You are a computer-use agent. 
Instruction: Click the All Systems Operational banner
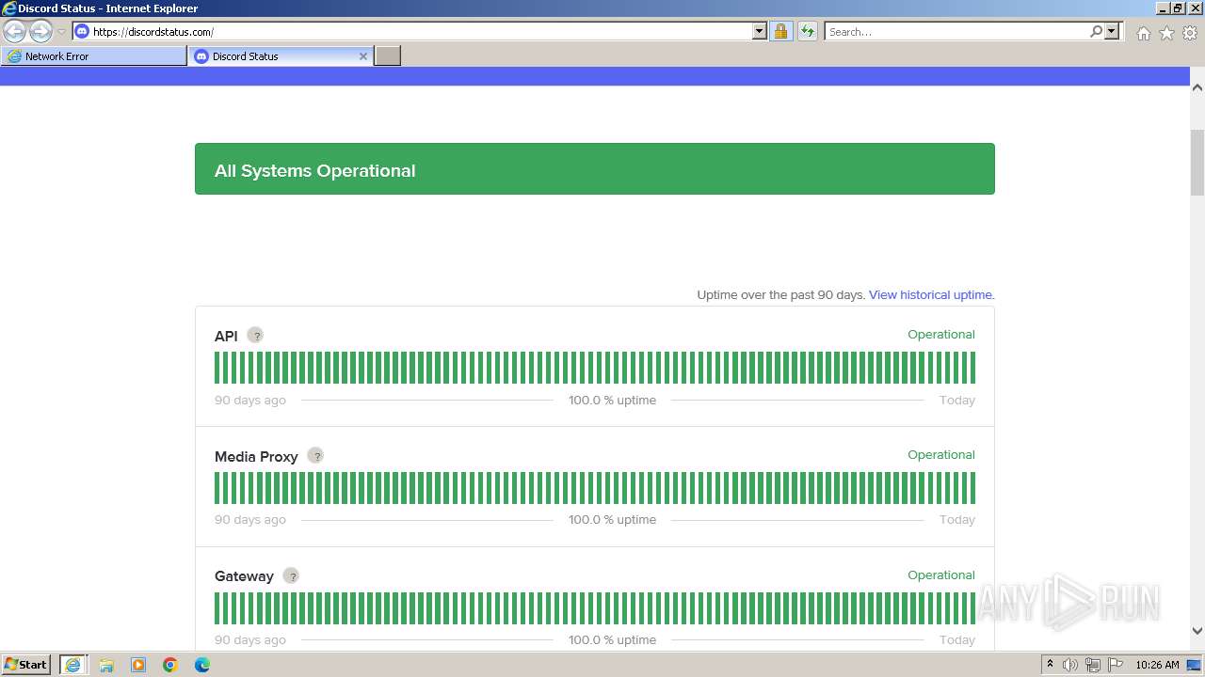(595, 169)
